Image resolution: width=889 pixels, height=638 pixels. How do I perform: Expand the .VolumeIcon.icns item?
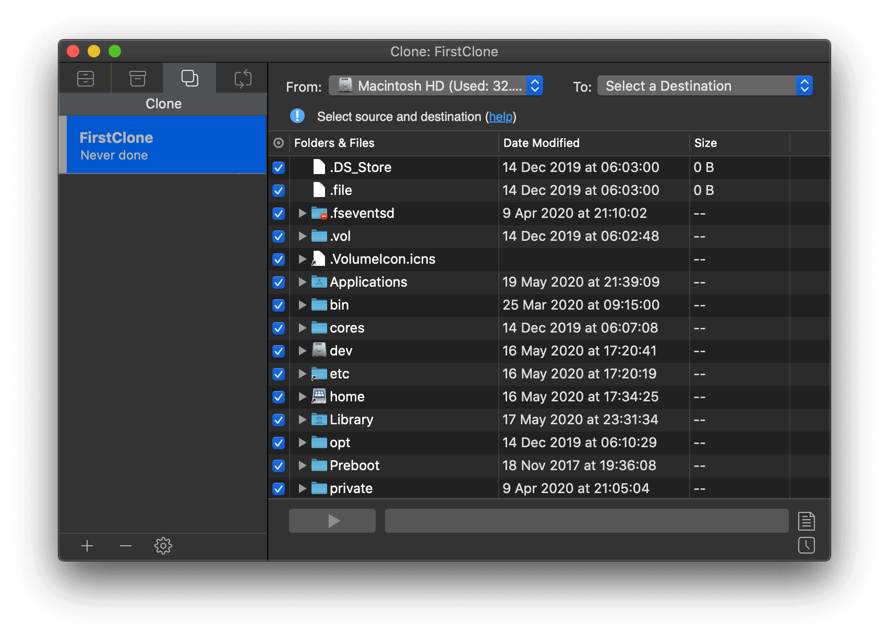302,259
